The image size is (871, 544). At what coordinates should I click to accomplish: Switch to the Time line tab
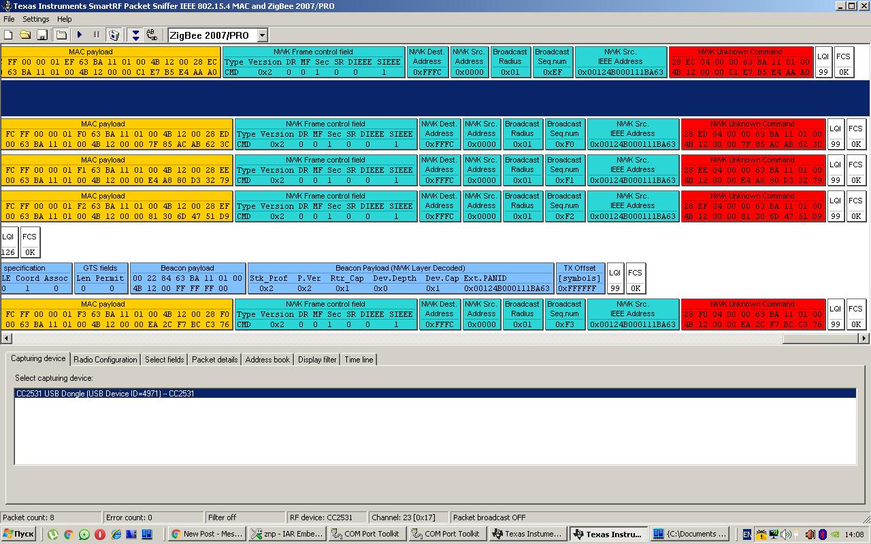[x=359, y=360]
